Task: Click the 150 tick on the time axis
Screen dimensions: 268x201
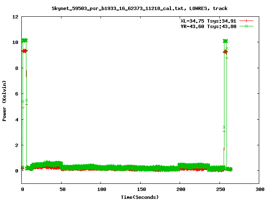Action: [x=141, y=190]
